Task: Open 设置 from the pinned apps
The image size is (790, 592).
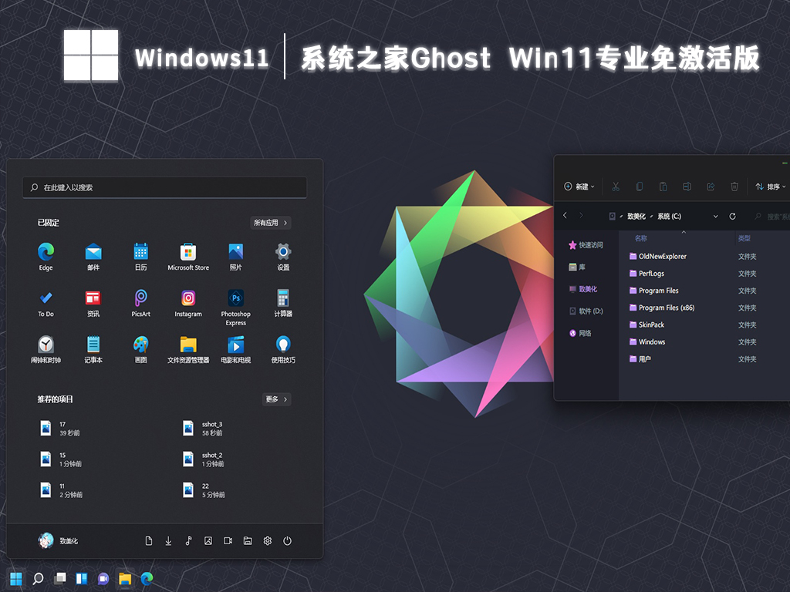Action: coord(283,257)
